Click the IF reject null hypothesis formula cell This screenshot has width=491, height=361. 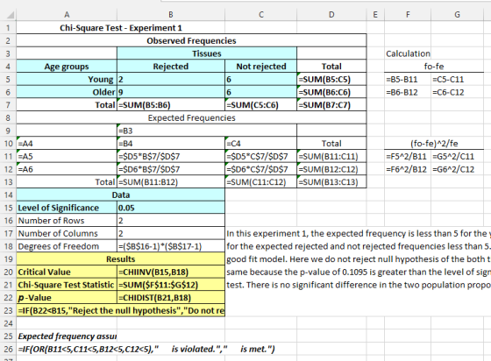(121, 310)
